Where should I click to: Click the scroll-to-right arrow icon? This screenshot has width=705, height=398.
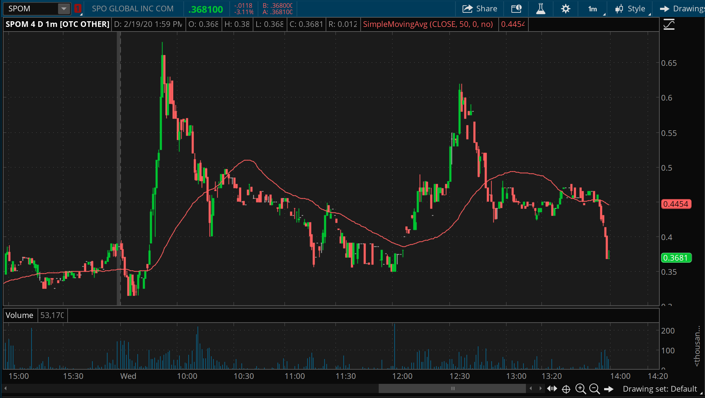point(609,389)
